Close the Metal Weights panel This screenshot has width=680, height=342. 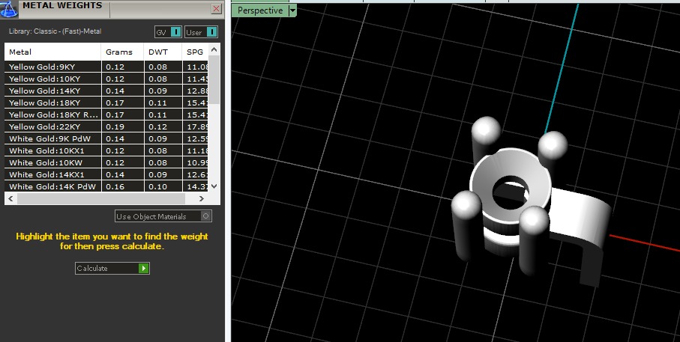point(216,9)
